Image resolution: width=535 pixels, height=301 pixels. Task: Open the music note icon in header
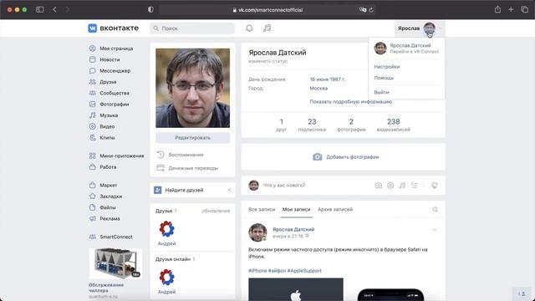[x=267, y=28]
